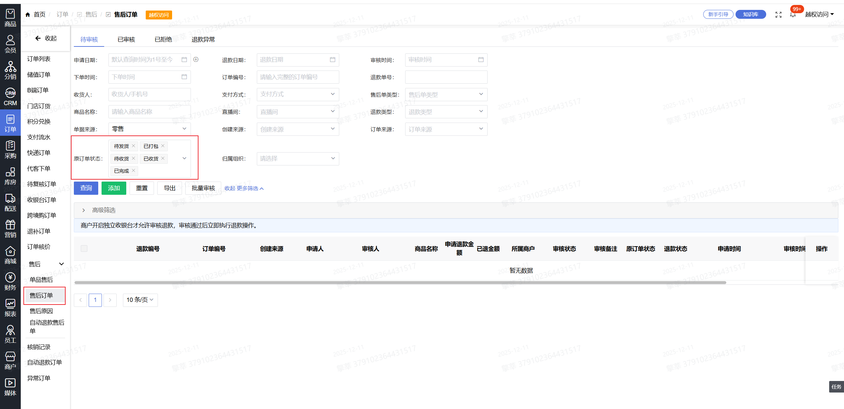Click the 批量审核 button
This screenshot has height=409, width=844.
coord(203,188)
